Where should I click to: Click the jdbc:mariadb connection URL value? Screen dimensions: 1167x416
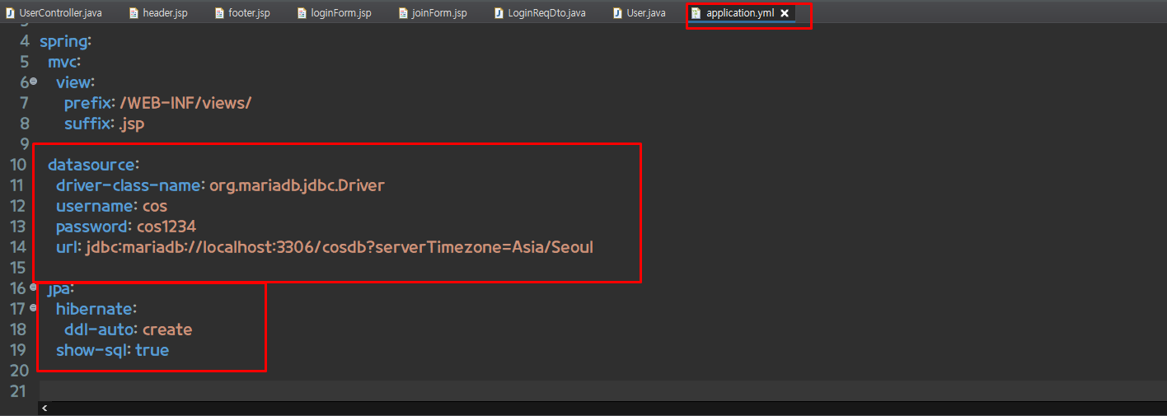[340, 247]
